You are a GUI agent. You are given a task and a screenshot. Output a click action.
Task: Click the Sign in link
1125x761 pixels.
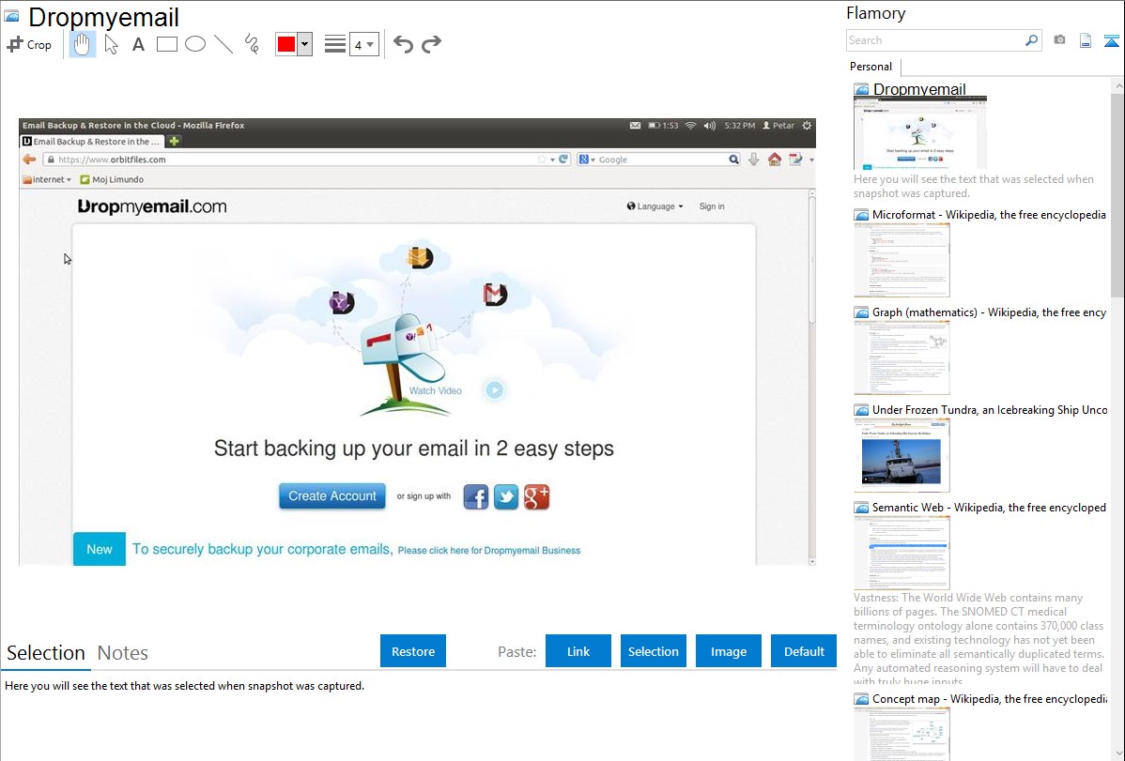tap(712, 205)
